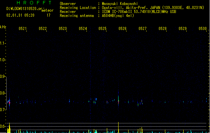Click the 0.8 kHz axis label

[x=2, y=93]
